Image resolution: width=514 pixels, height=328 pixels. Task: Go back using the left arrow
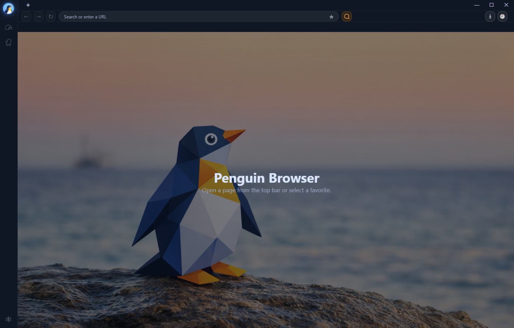pyautogui.click(x=26, y=16)
